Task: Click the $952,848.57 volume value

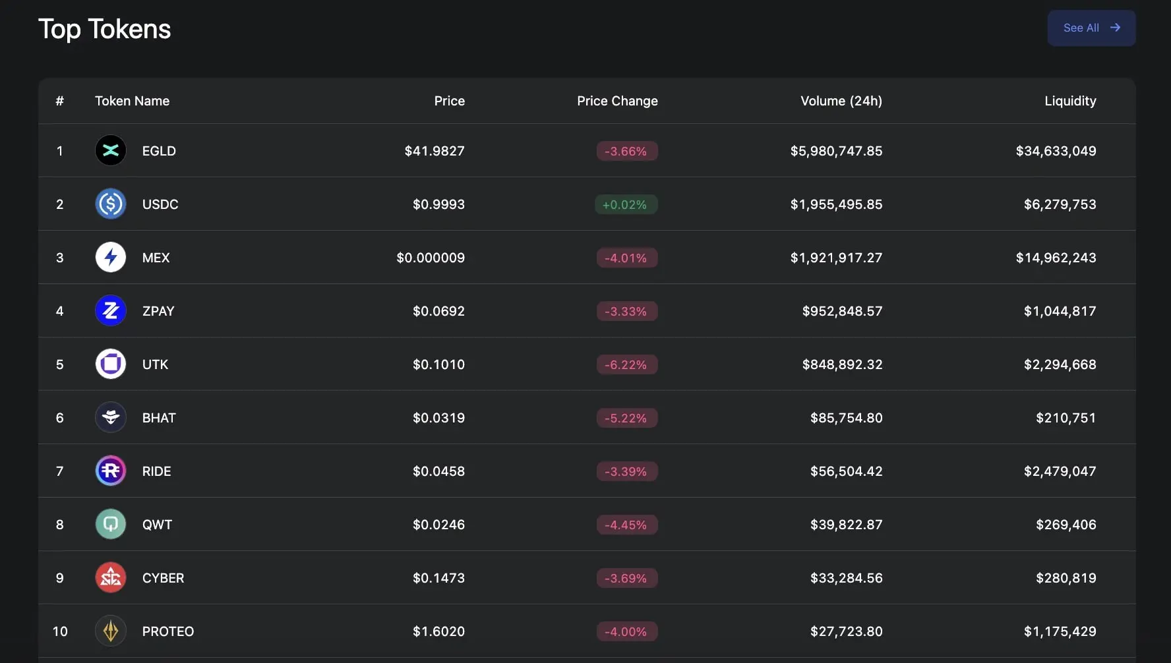Action: point(842,311)
